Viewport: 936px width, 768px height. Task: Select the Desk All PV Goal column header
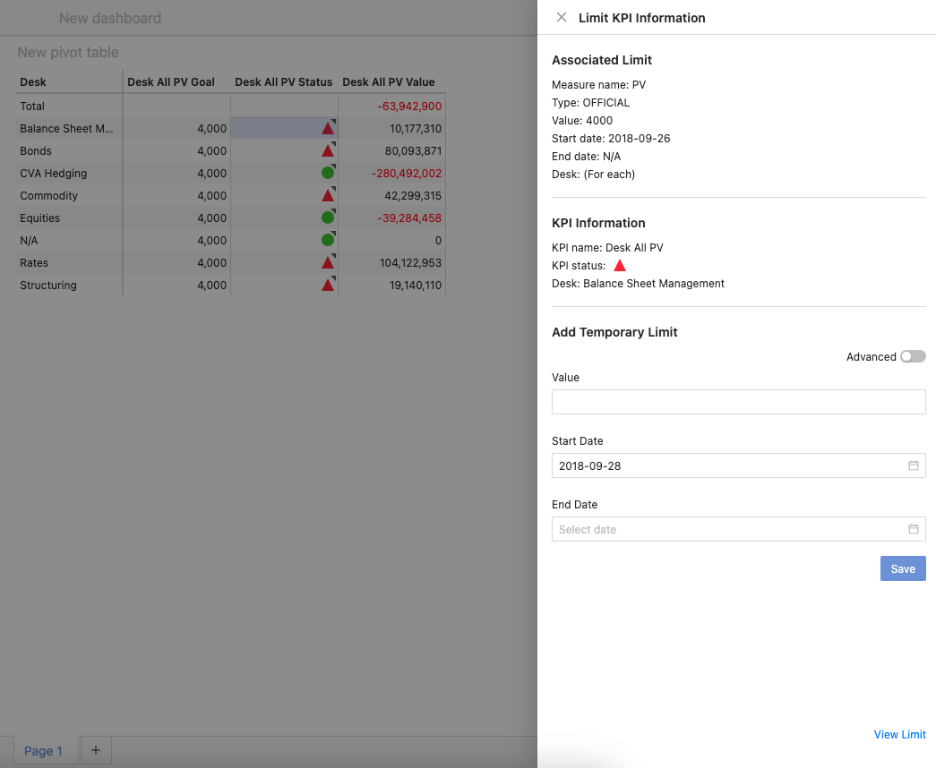pyautogui.click(x=171, y=82)
